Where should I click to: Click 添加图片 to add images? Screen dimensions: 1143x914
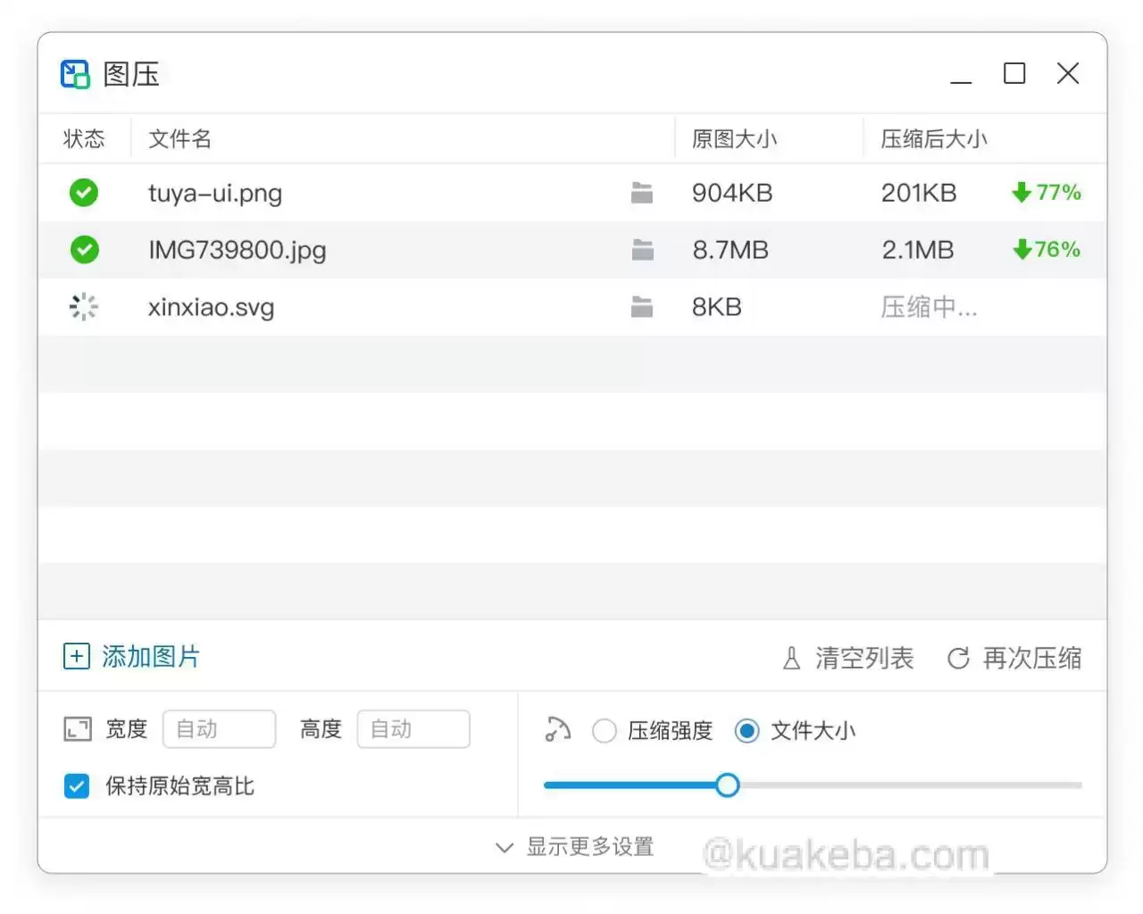tap(129, 656)
